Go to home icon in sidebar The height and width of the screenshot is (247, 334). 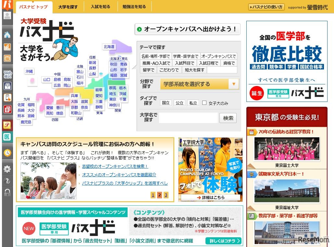pos(7,35)
